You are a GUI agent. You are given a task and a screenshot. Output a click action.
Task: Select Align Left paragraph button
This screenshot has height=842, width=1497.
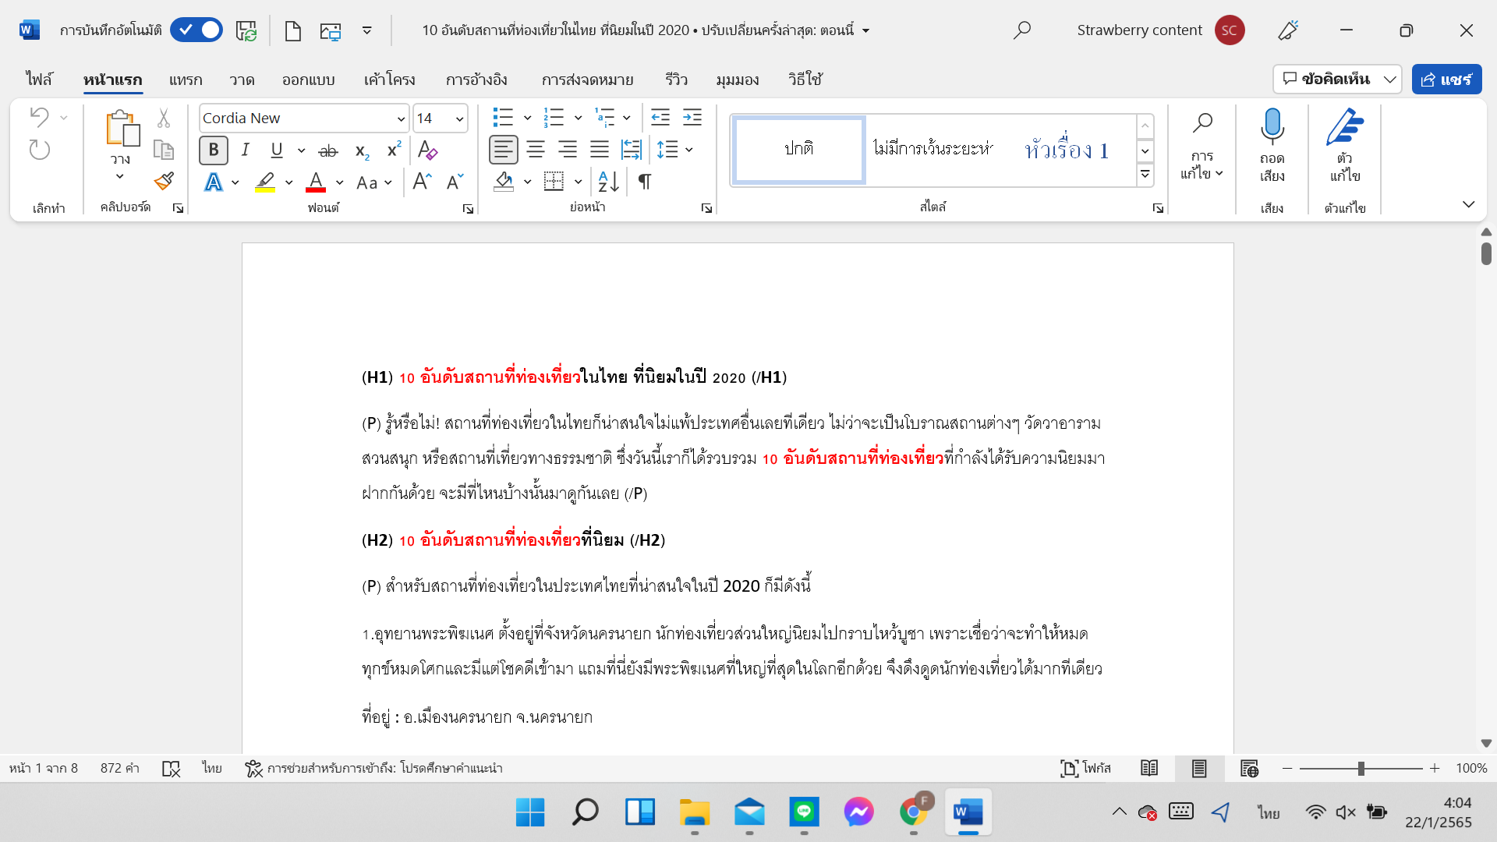(x=504, y=150)
